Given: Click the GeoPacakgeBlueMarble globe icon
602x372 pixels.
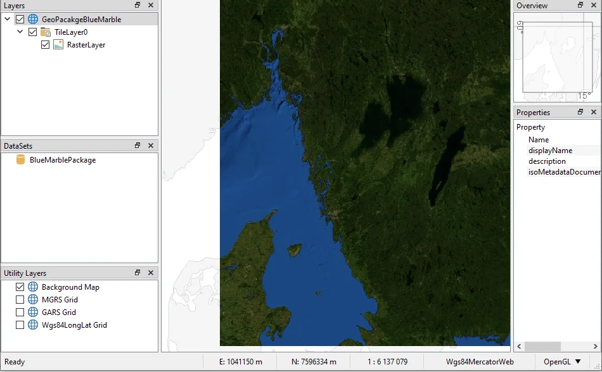Looking at the screenshot, I should point(33,20).
